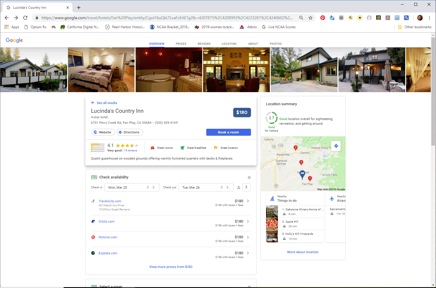Open the California Digital N... bookmark
The image size is (436, 288).
pos(80,27)
